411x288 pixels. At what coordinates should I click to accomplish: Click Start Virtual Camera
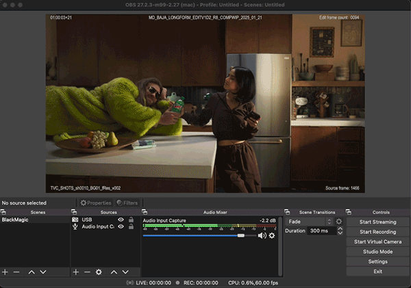tap(377, 242)
